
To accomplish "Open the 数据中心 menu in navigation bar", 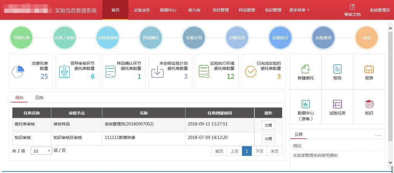I will tap(168, 10).
